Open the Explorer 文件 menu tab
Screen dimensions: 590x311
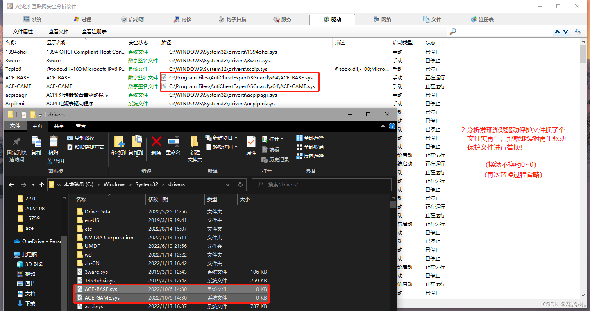coord(15,126)
